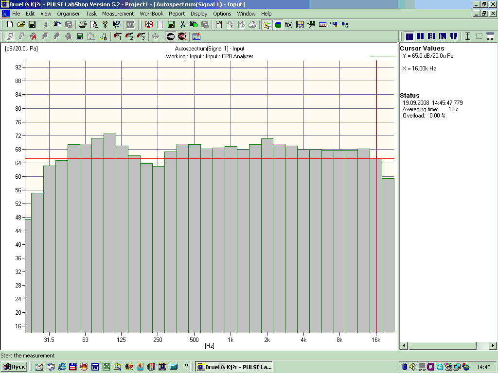Open the Display menu
The image size is (498, 373).
198,14
